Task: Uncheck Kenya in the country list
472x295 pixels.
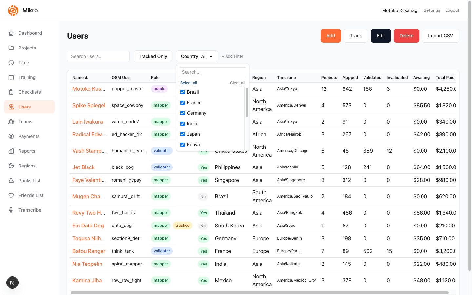Action: point(182,145)
